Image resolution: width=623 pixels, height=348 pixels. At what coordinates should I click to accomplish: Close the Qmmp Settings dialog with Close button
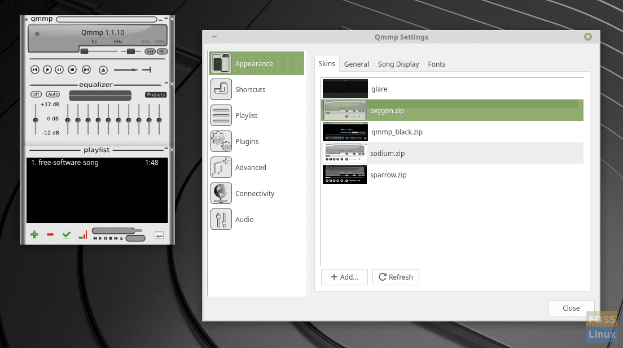click(x=571, y=308)
